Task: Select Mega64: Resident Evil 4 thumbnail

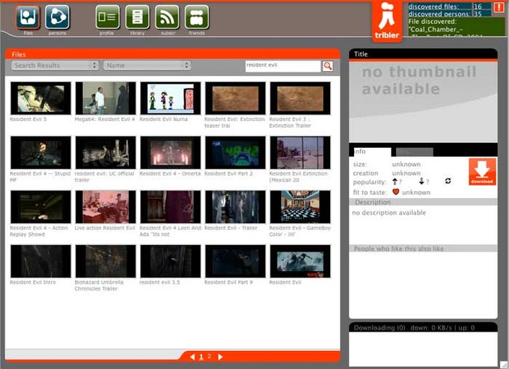Action: (106, 98)
